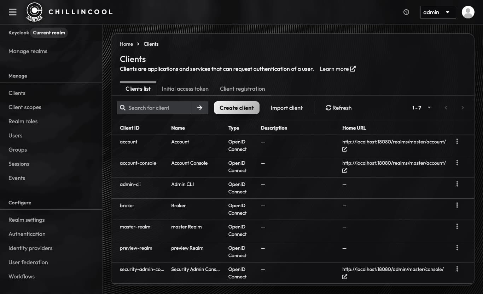The height and width of the screenshot is (294, 483).
Task: Open User federation in sidebar
Action: (28, 262)
